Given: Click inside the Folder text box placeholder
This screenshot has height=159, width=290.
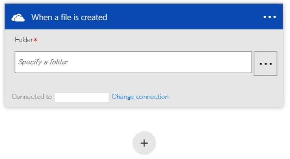Looking at the screenshot, I should pos(43,62).
